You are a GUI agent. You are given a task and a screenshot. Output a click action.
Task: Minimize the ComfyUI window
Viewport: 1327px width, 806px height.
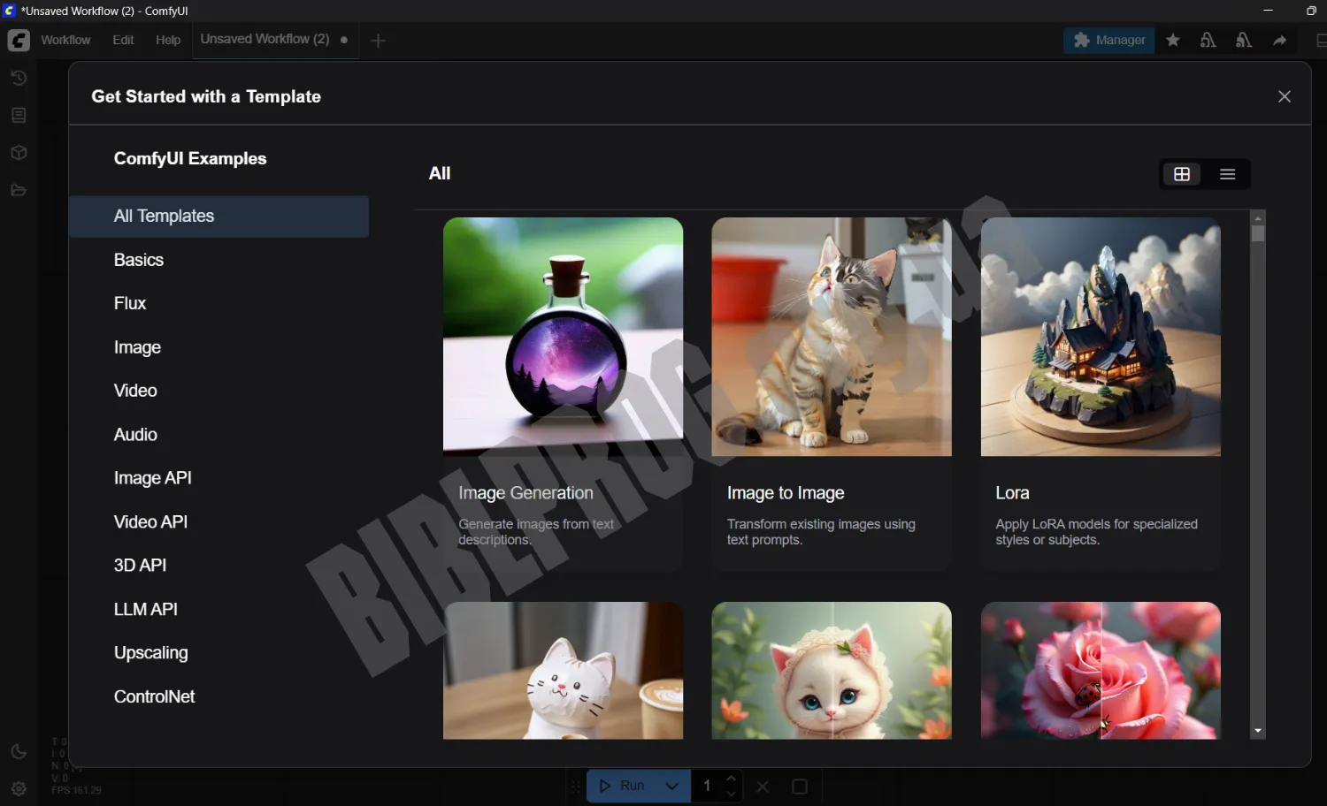1268,11
